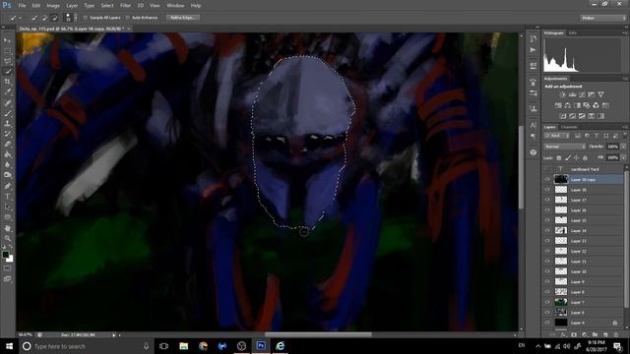Select the Lasso tool

tap(7, 61)
